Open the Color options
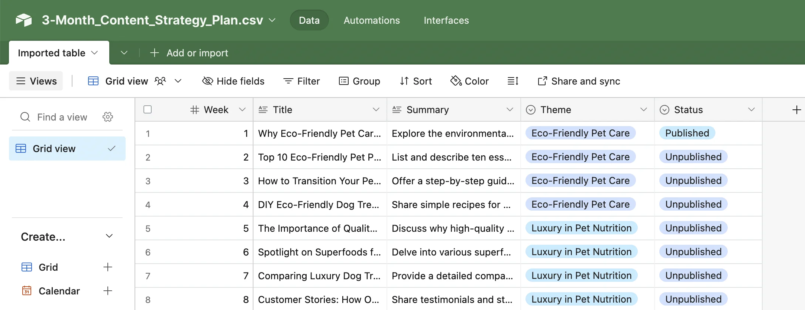Viewport: 805px width, 310px height. [469, 81]
